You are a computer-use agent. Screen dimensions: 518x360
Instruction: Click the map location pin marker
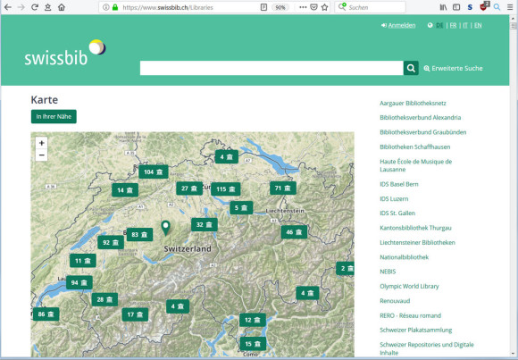click(165, 228)
